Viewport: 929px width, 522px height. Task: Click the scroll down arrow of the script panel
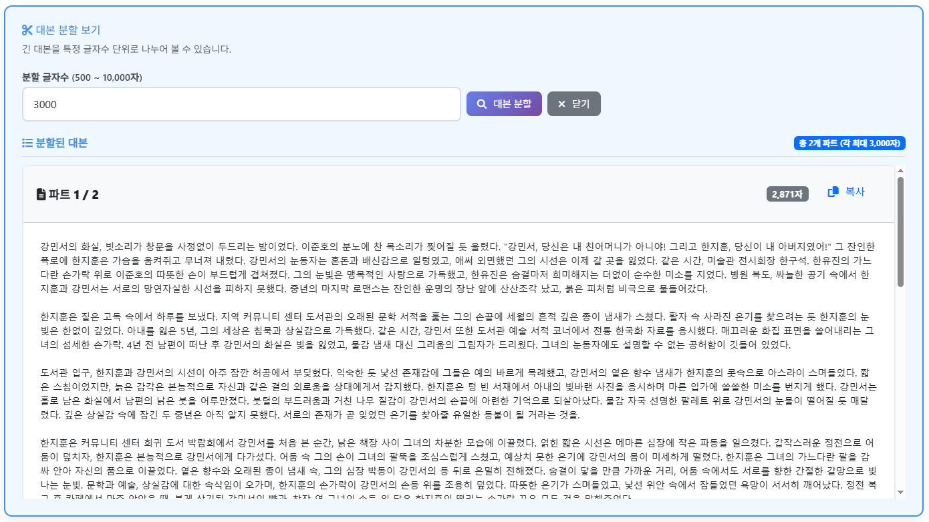click(x=900, y=492)
